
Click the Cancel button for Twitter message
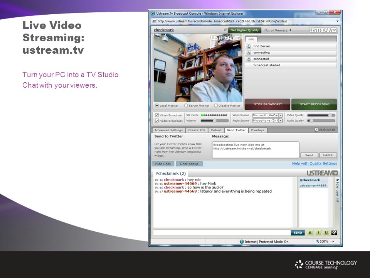coord(328,155)
